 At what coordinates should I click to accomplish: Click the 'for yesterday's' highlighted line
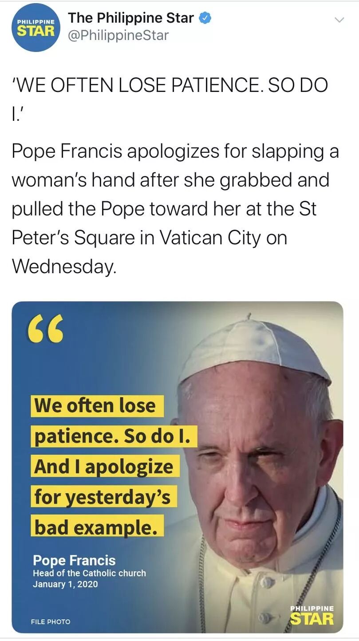(x=104, y=497)
